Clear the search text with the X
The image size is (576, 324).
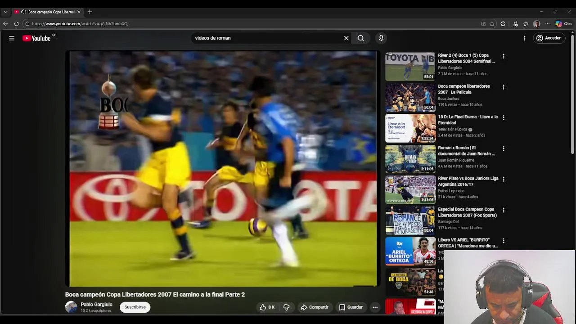point(346,38)
